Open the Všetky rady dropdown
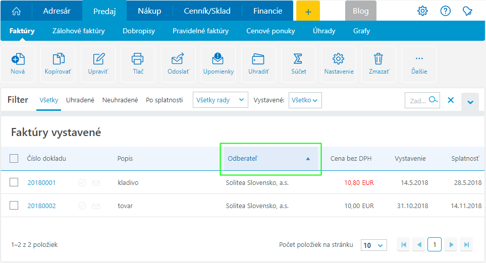This screenshot has height=263, width=486. 221,100
